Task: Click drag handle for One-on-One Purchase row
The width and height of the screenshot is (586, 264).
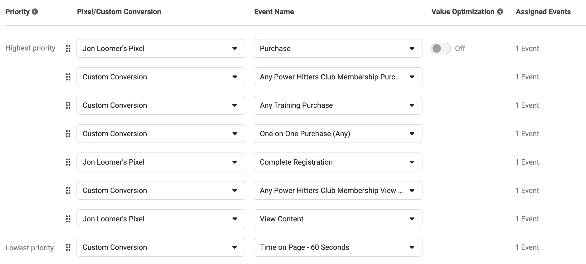Action: [68, 134]
